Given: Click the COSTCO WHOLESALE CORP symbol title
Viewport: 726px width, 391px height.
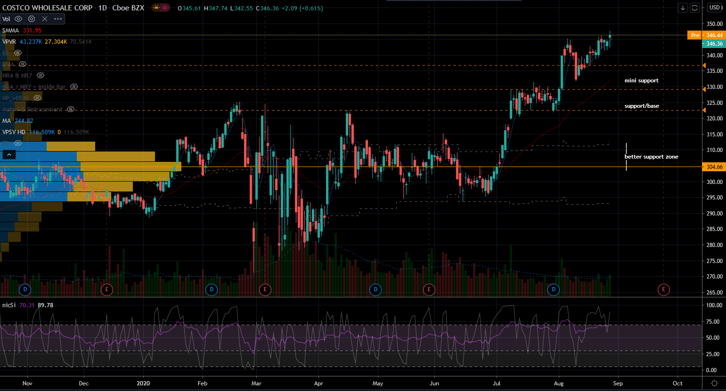Looking at the screenshot, I should (47, 8).
